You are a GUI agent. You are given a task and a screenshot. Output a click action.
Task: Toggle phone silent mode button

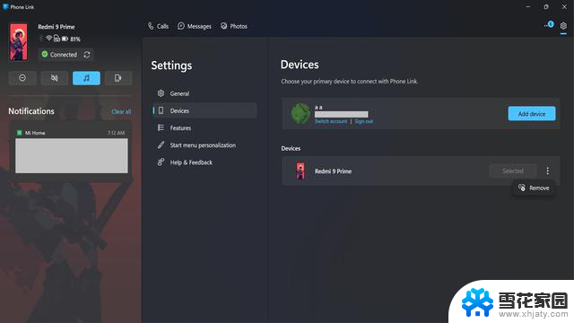54,78
